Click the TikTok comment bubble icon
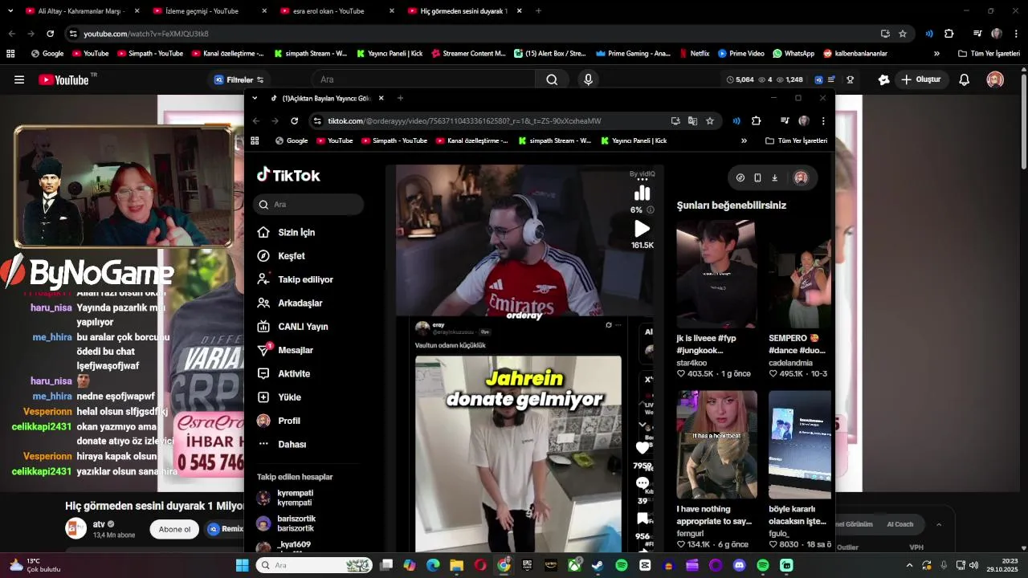 (642, 482)
